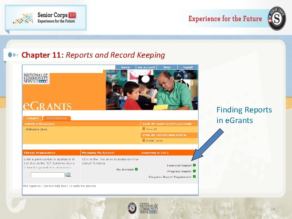Click the green arrow beside Progress Report Supplement

(195, 177)
